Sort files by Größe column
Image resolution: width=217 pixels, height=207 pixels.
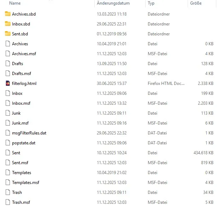click(x=196, y=3)
